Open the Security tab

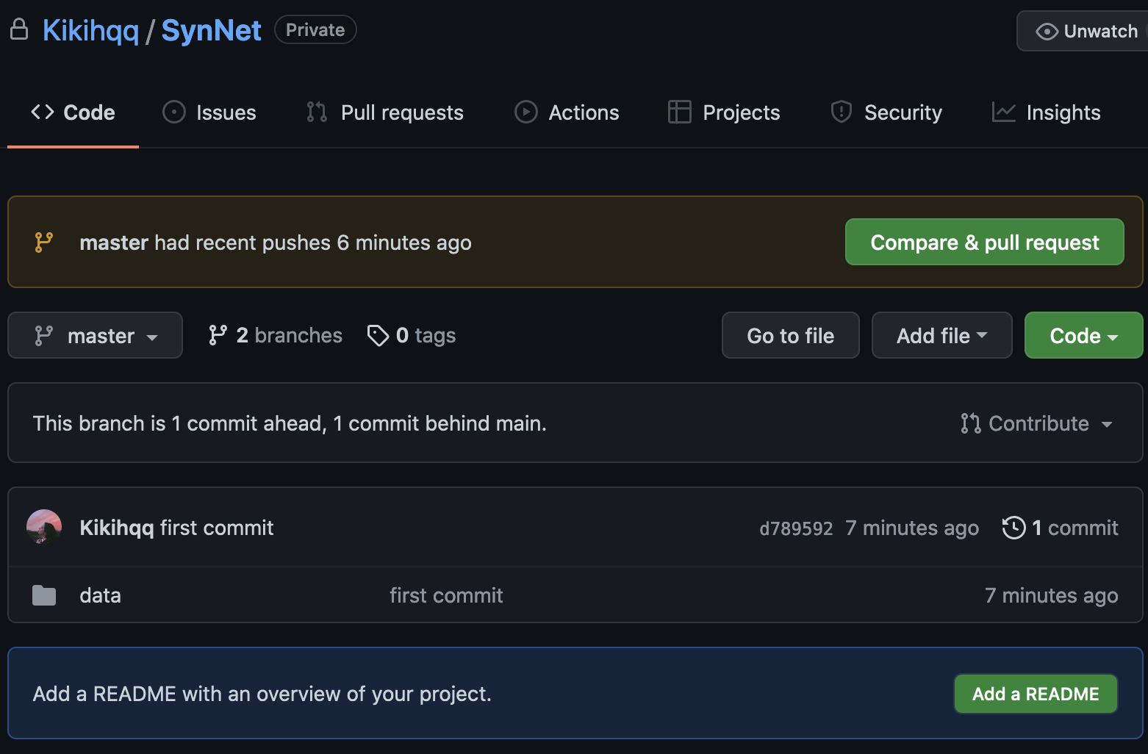pos(886,112)
